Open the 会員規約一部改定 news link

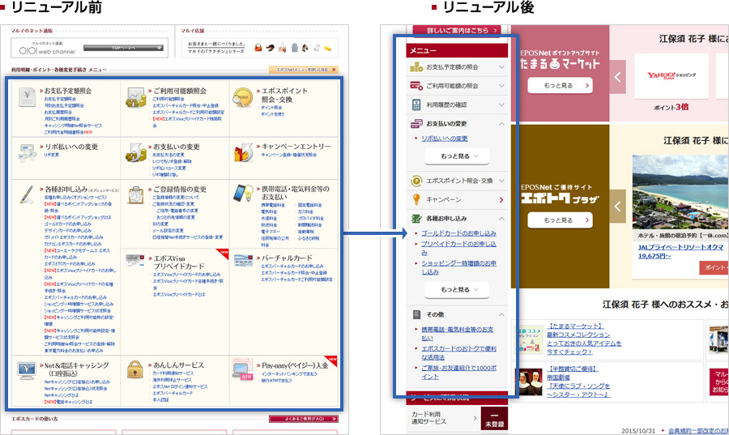coord(699,431)
